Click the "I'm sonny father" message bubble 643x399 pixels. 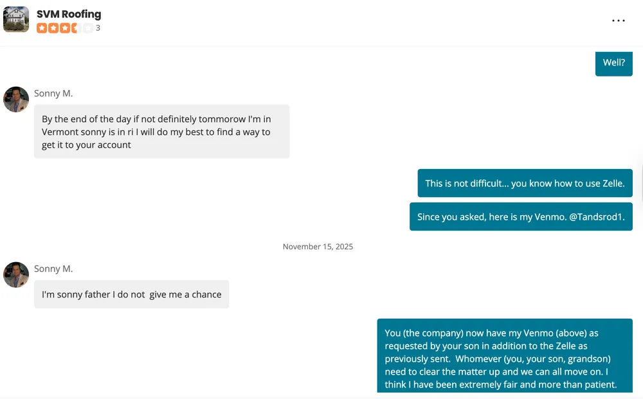pyautogui.click(x=131, y=294)
